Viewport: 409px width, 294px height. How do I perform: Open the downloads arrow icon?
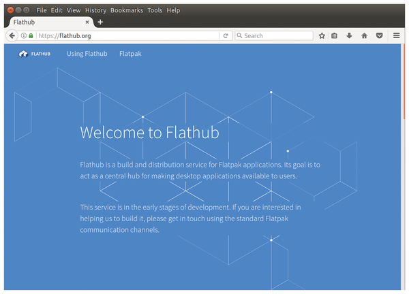tap(349, 35)
